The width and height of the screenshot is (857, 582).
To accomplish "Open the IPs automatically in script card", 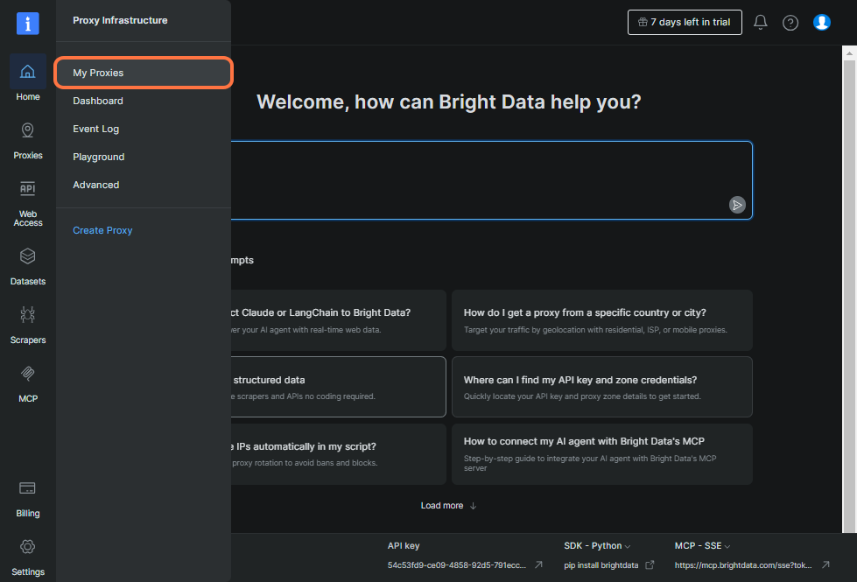I will (x=338, y=454).
